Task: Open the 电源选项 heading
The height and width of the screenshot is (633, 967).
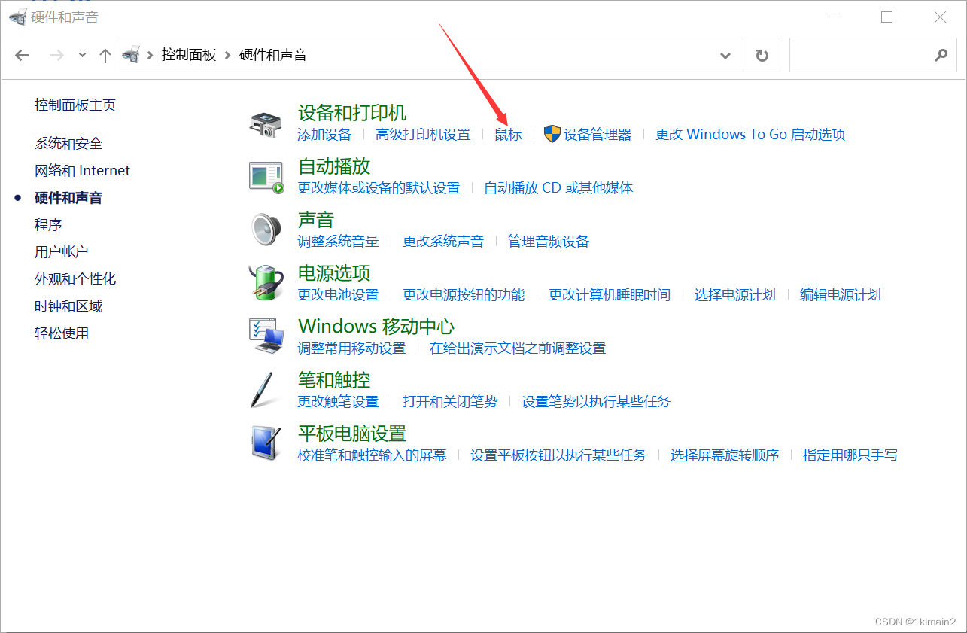Action: [x=334, y=273]
